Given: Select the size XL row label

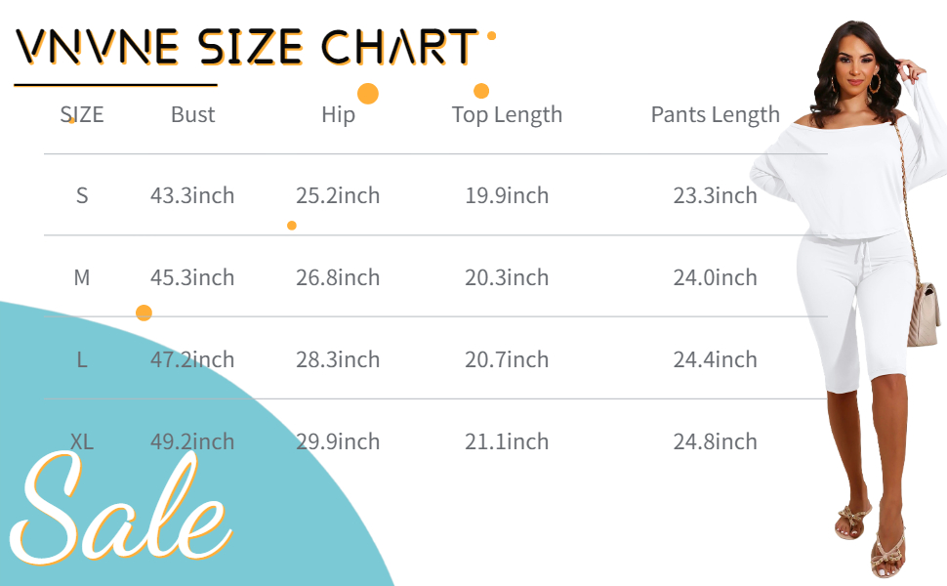Looking at the screenshot, I should [x=82, y=441].
